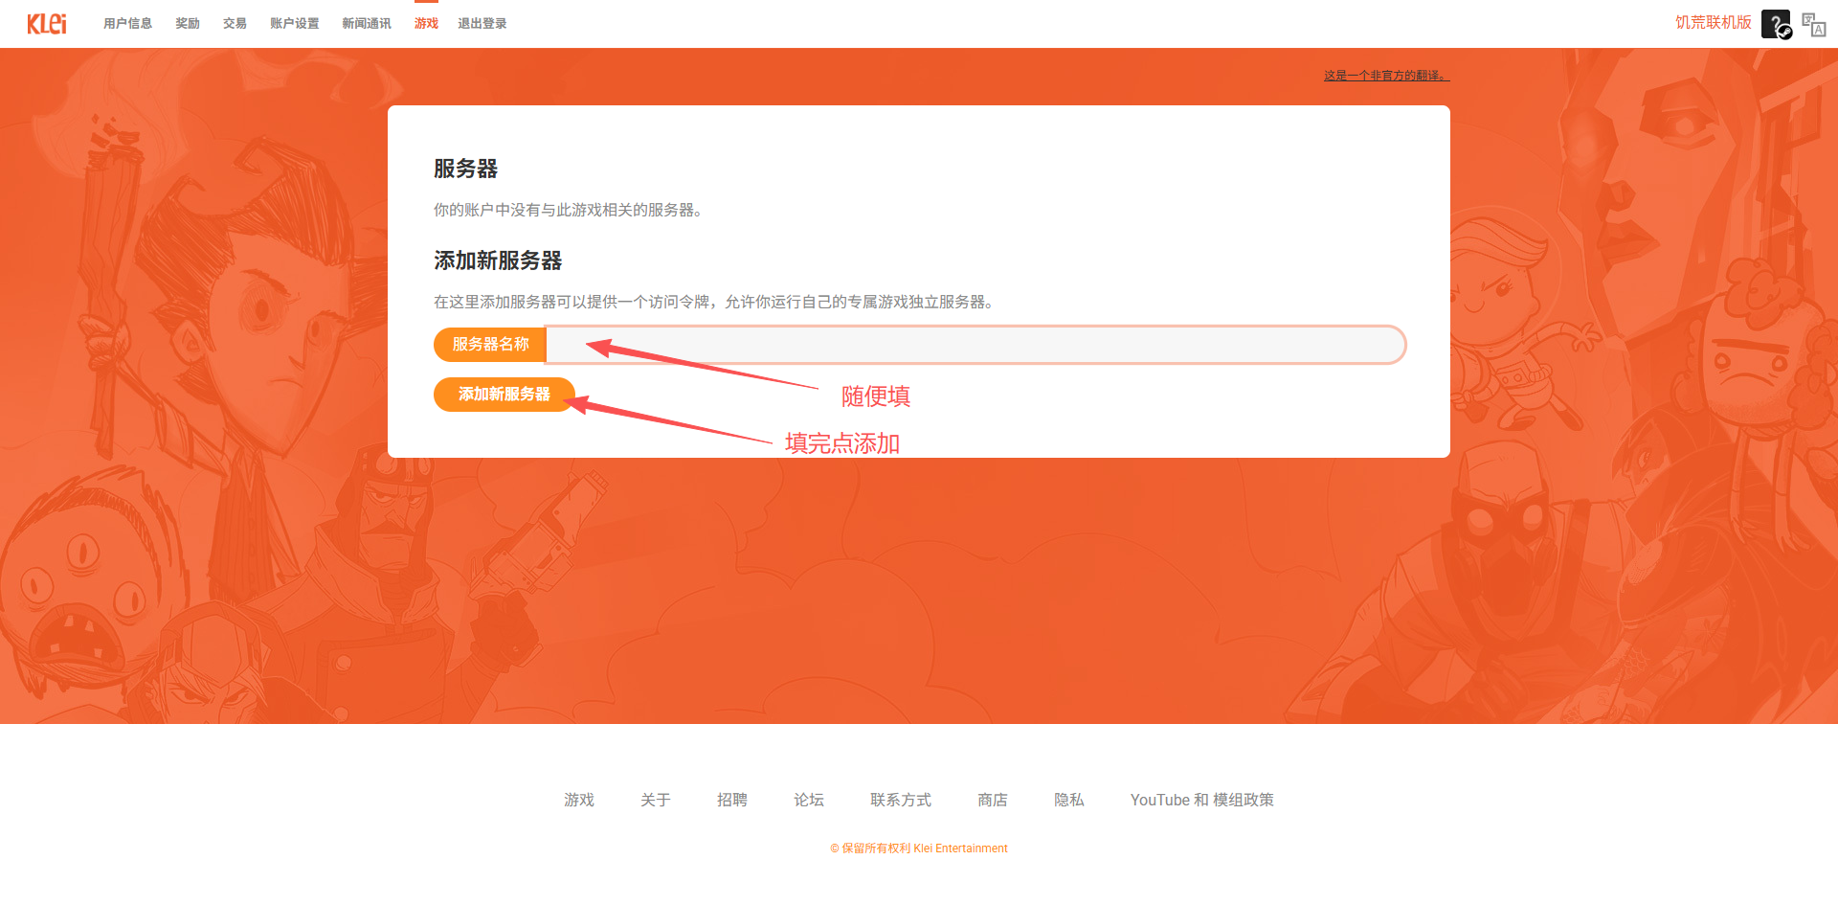Viewport: 1838px width, 905px height.
Task: Open YouTube 和 模组政策 footer link
Action: (1202, 800)
